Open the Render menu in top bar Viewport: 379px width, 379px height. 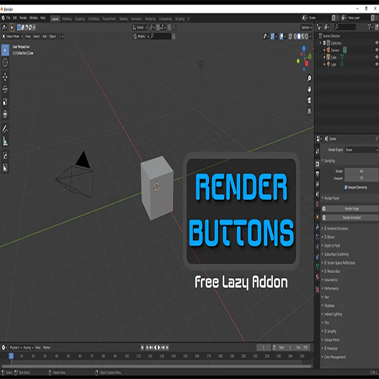pyautogui.click(x=23, y=18)
